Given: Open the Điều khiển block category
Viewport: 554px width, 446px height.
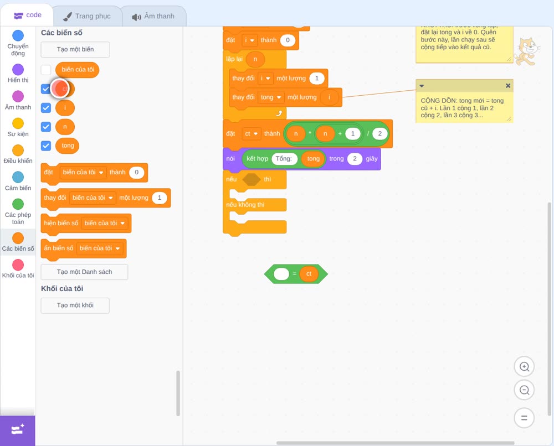Looking at the screenshot, I should pyautogui.click(x=18, y=154).
